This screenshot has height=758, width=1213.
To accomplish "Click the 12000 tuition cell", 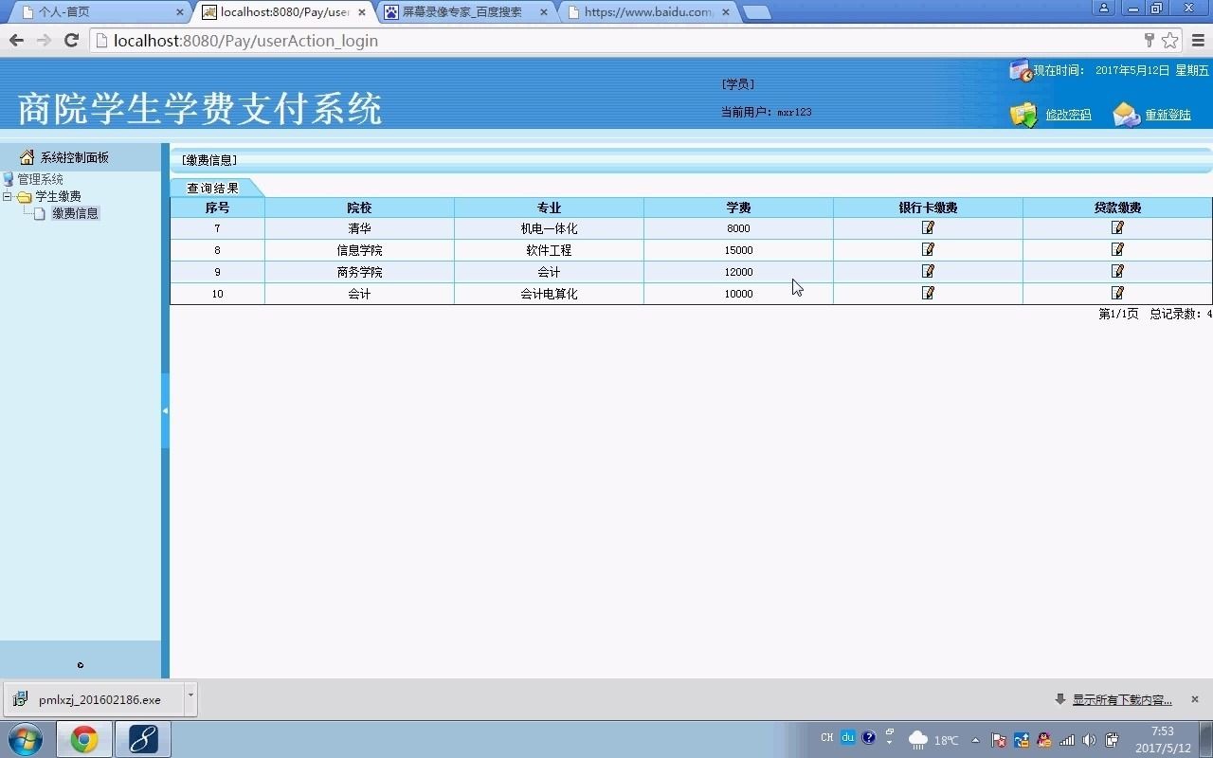I will (x=738, y=272).
